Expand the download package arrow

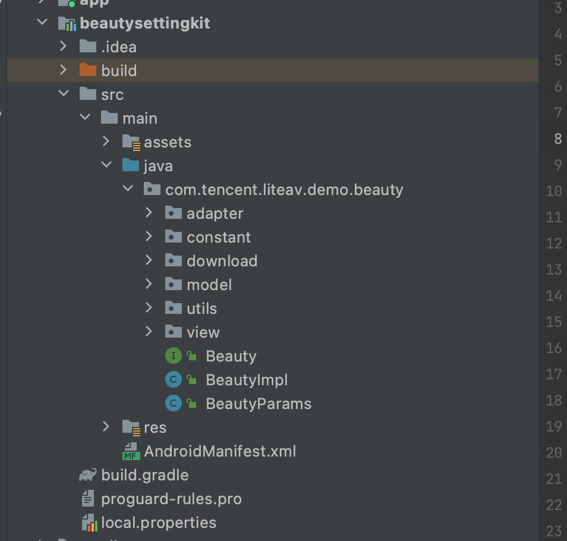(149, 260)
